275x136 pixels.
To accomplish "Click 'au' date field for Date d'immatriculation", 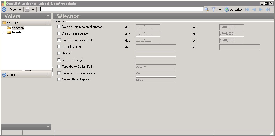I will point(231,34).
